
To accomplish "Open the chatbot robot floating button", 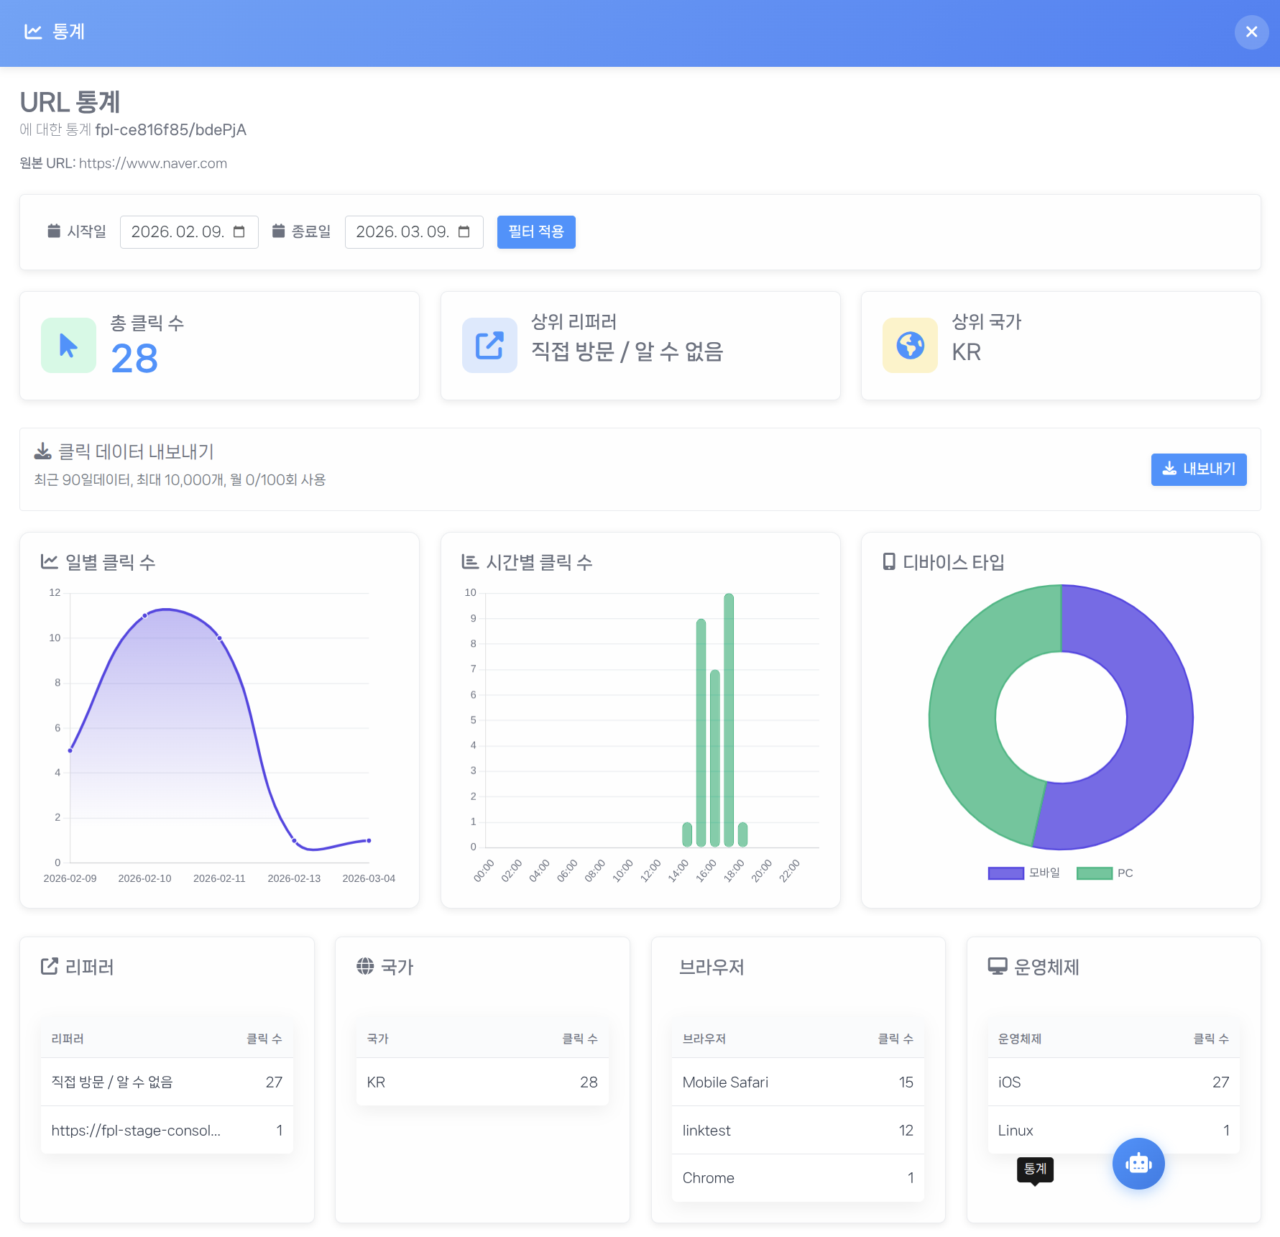I will (x=1138, y=1164).
